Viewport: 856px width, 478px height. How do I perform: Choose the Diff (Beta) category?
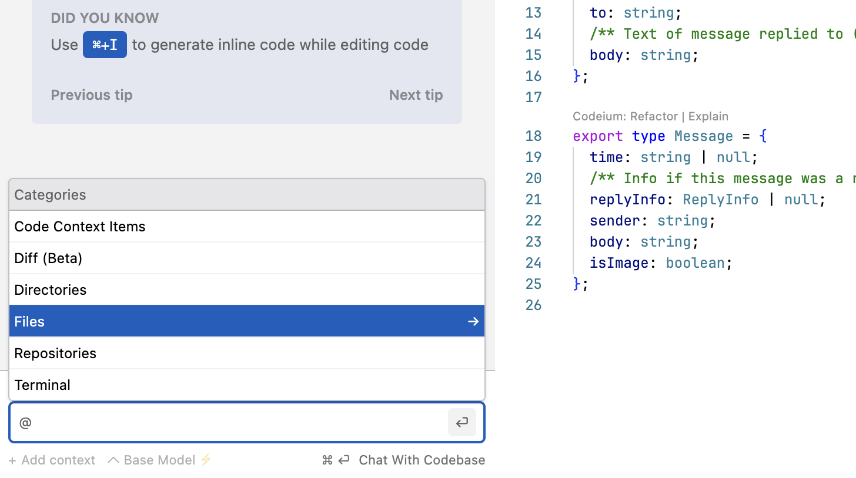(x=48, y=258)
